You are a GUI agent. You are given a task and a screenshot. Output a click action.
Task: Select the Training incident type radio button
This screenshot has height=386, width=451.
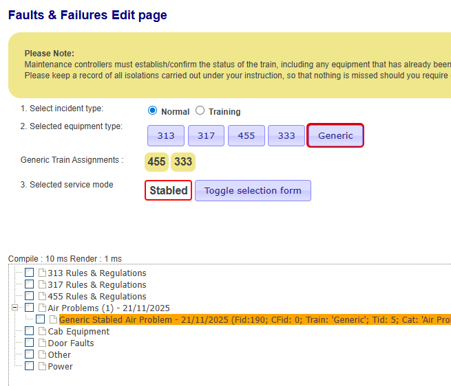200,111
